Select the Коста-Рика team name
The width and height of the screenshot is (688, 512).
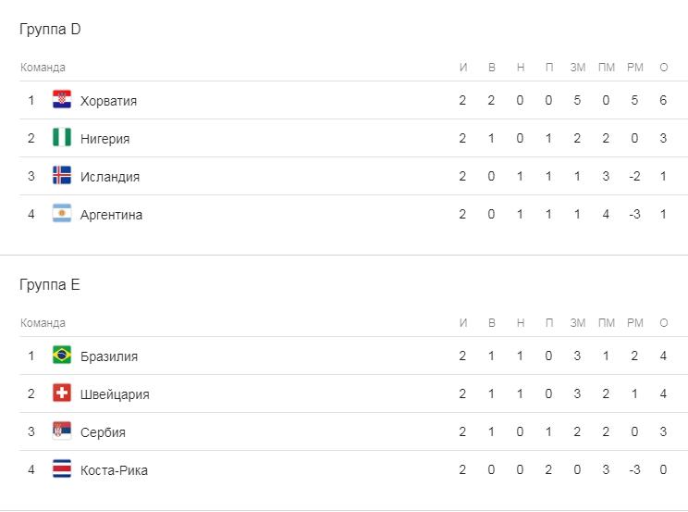pos(114,470)
